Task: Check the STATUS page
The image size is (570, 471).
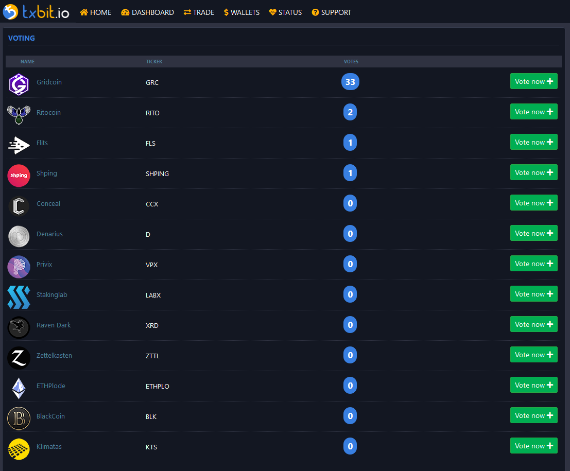Action: click(285, 12)
